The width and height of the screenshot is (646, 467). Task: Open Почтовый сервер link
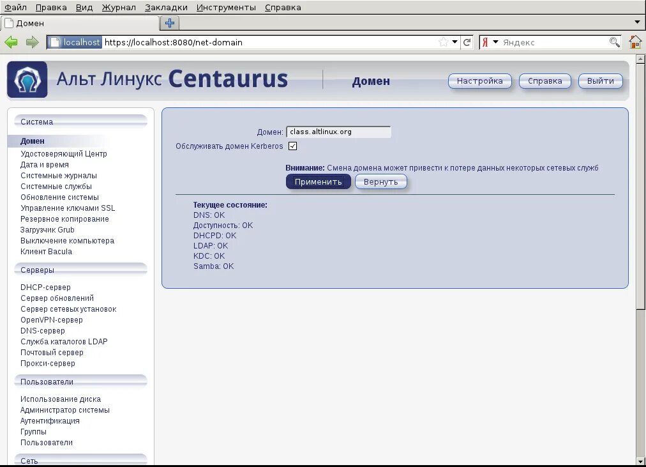[x=52, y=353]
